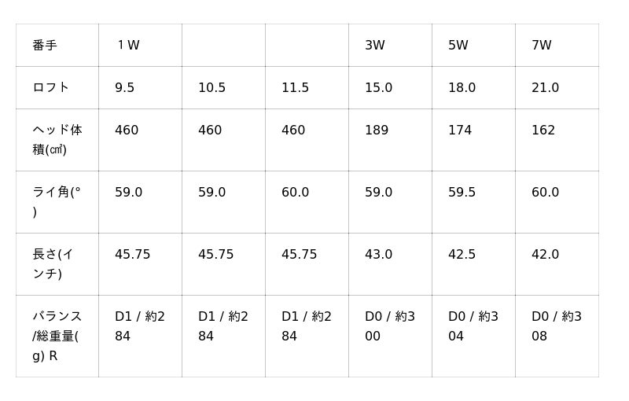Select the 5W header cell
Viewport: 629px width, 401px height.
(x=458, y=46)
